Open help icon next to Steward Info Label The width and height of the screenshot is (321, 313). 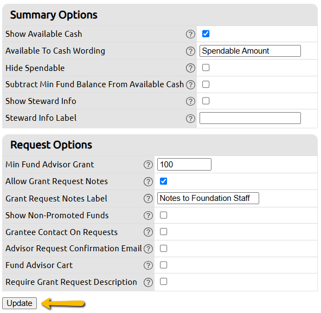pos(190,119)
